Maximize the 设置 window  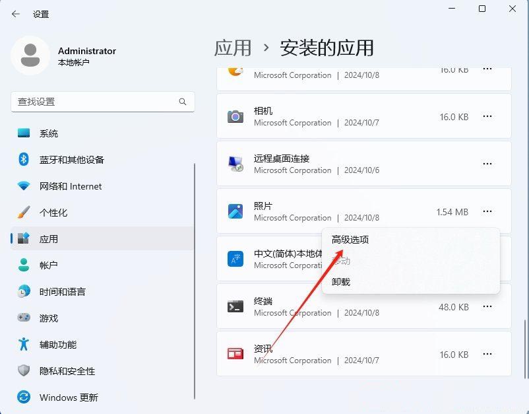pos(482,9)
